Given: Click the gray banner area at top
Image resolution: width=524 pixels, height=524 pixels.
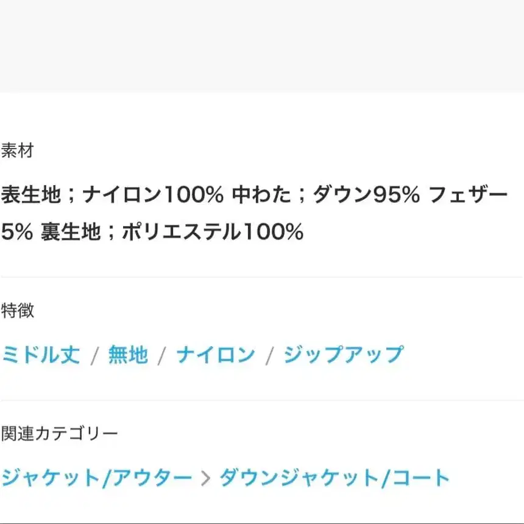Looking at the screenshot, I should (x=262, y=46).
